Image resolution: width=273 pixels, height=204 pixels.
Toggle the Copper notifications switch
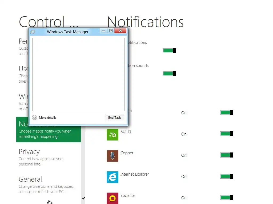[x=227, y=155]
